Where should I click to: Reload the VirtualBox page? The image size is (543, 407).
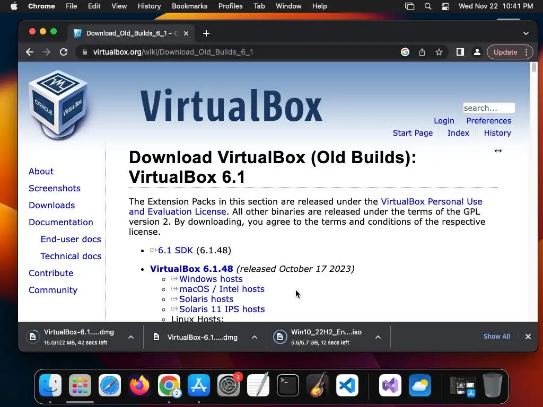[64, 52]
